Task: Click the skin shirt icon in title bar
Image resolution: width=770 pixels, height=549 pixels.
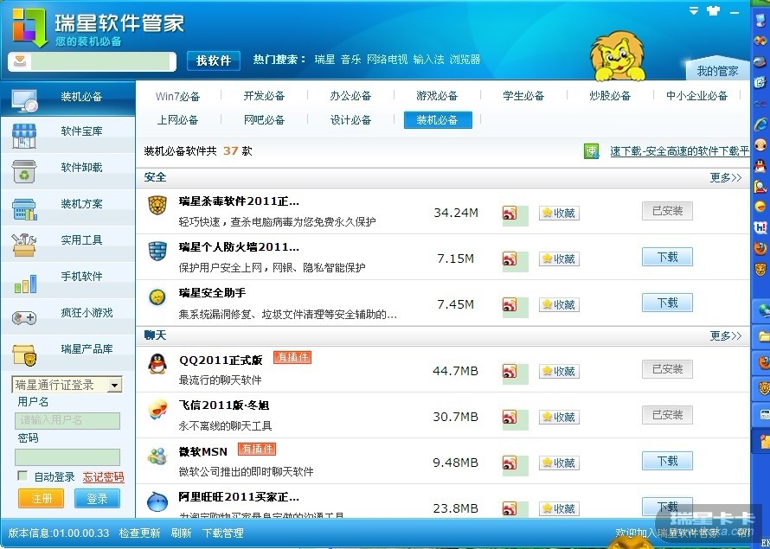Action: [714, 10]
